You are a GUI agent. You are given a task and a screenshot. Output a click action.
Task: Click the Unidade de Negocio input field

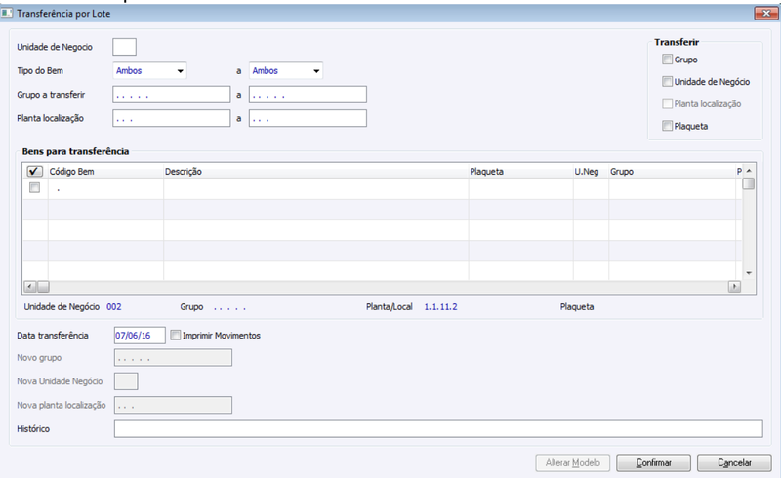[x=125, y=47]
